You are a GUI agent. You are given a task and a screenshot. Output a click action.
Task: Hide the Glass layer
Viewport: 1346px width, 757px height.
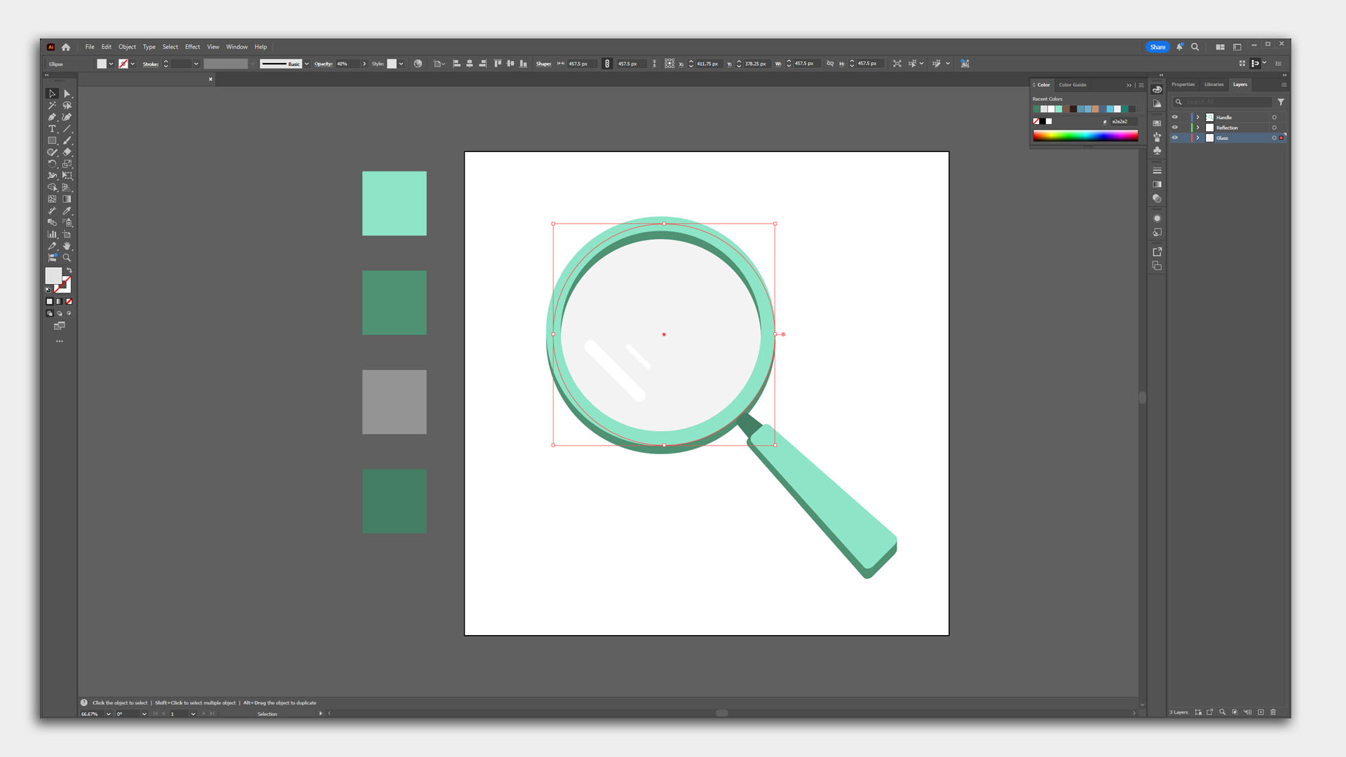tap(1175, 138)
